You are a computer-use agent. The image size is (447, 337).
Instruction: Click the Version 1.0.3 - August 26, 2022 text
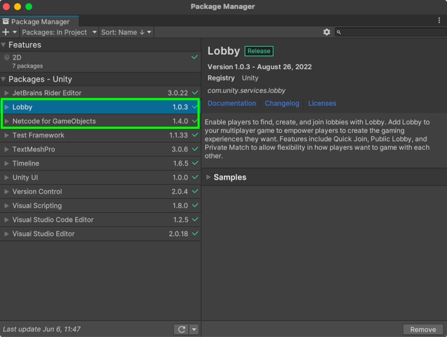tap(260, 67)
